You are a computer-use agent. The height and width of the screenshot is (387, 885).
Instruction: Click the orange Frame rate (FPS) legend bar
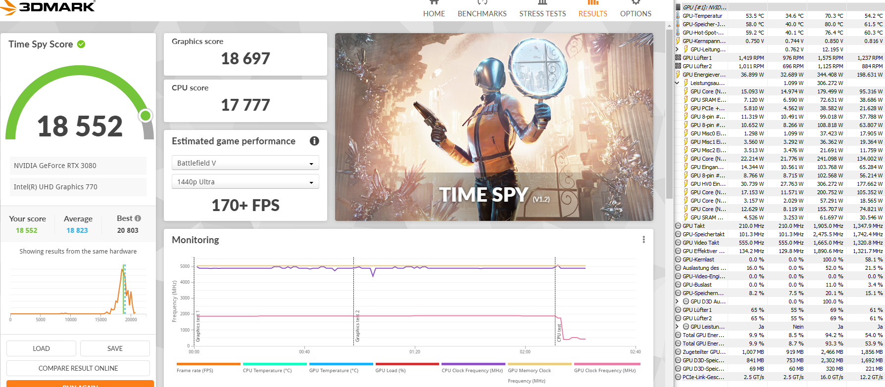[208, 364]
